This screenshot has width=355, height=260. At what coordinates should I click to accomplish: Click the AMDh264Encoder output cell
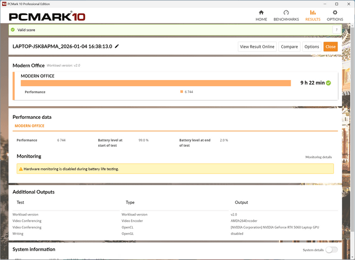(244, 221)
